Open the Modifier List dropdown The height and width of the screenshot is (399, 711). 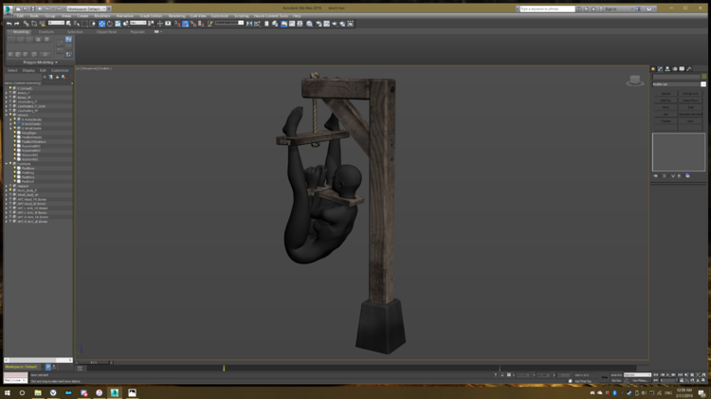click(x=680, y=84)
